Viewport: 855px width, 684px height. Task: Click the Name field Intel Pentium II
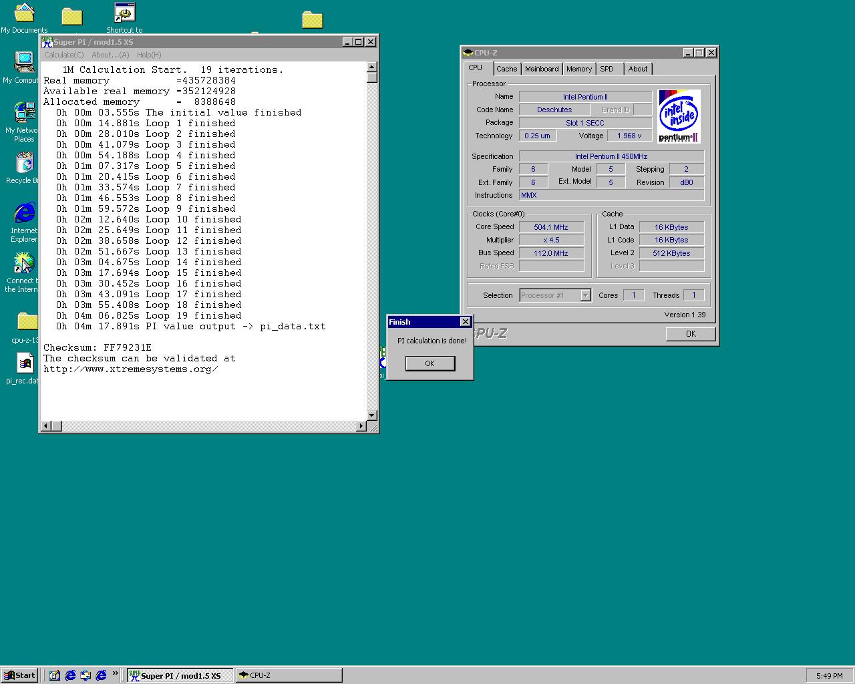click(585, 97)
